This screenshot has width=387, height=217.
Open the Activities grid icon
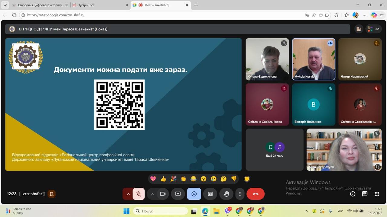tap(377, 194)
